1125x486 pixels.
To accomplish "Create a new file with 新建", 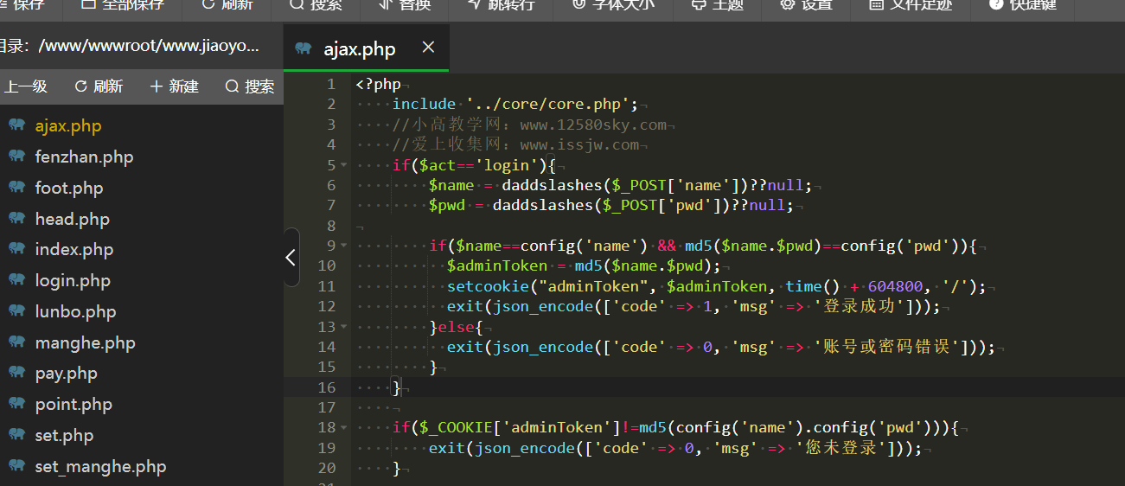I will pyautogui.click(x=174, y=86).
